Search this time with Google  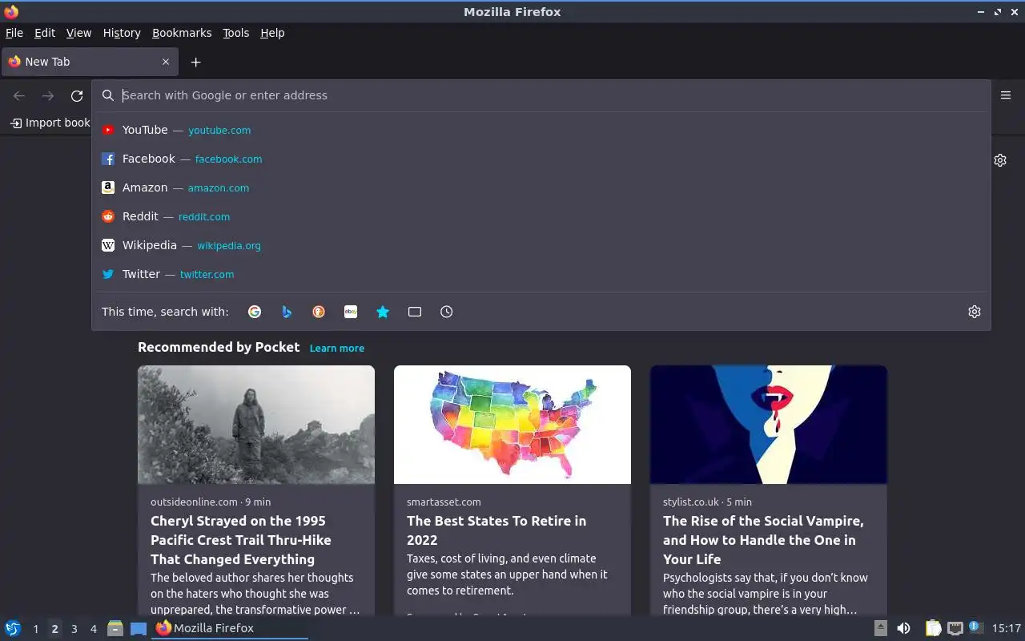pos(255,312)
